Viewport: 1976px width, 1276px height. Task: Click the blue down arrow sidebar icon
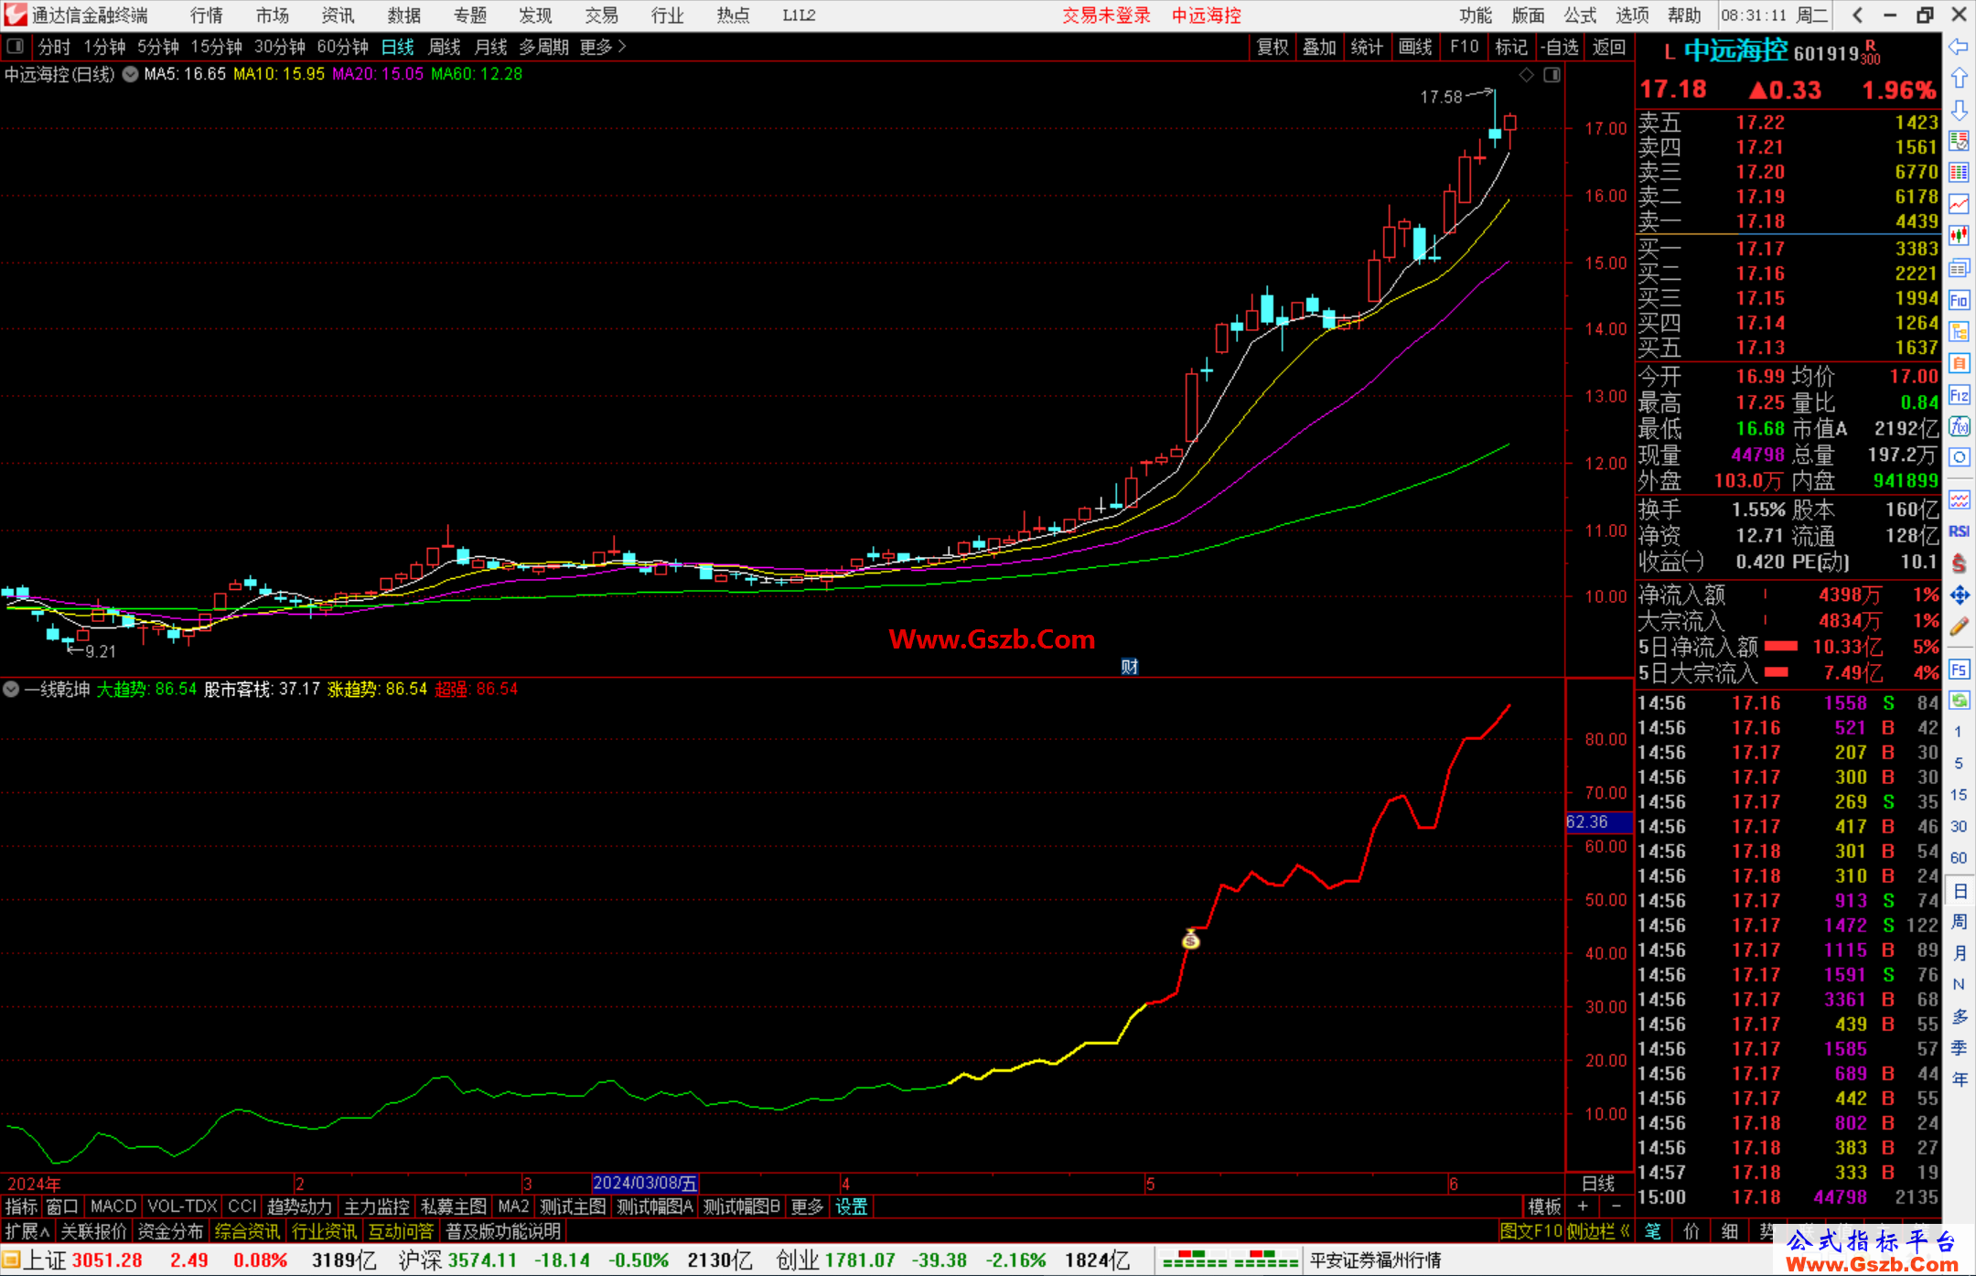pos(1959,110)
